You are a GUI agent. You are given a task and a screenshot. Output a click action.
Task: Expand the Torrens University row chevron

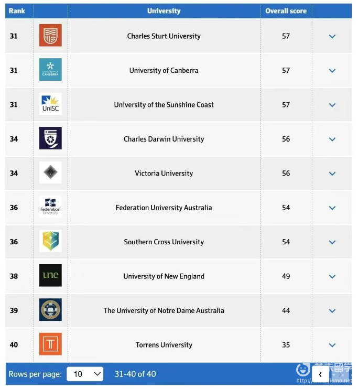click(332, 345)
